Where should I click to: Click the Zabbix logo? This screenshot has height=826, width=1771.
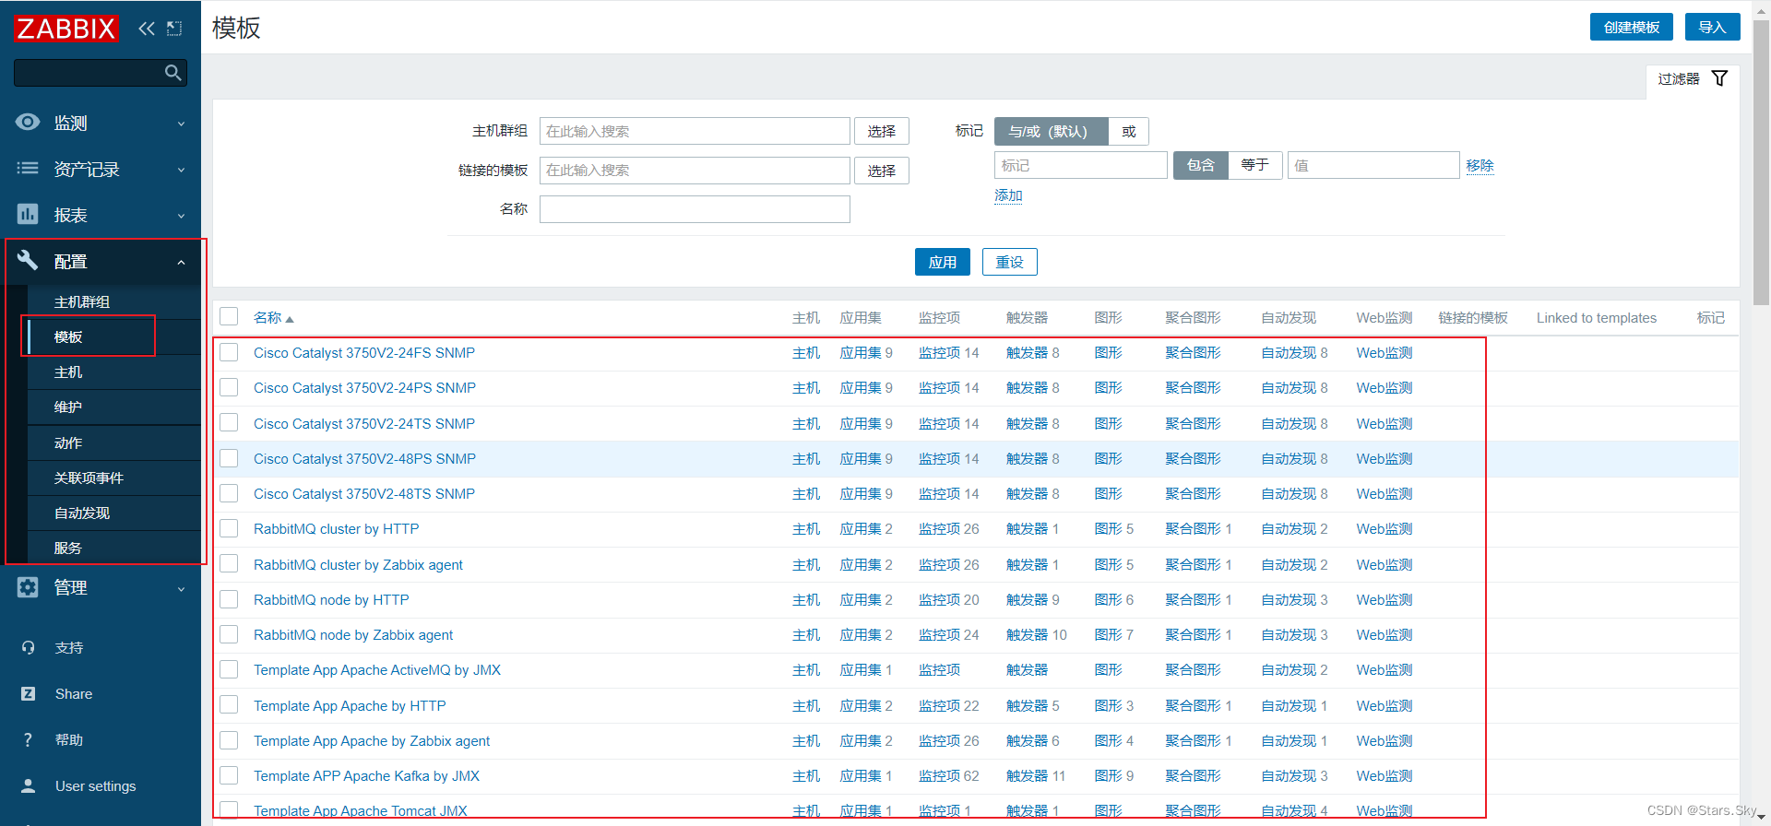coord(66,29)
